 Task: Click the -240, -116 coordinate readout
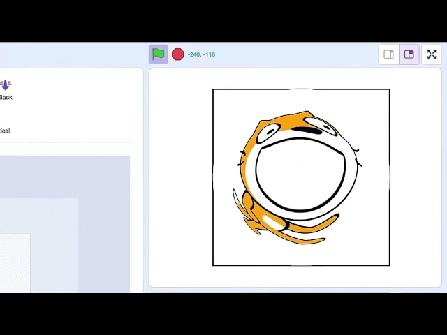click(202, 54)
